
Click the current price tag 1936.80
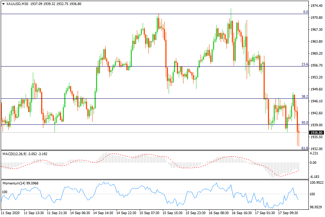pos(316,133)
